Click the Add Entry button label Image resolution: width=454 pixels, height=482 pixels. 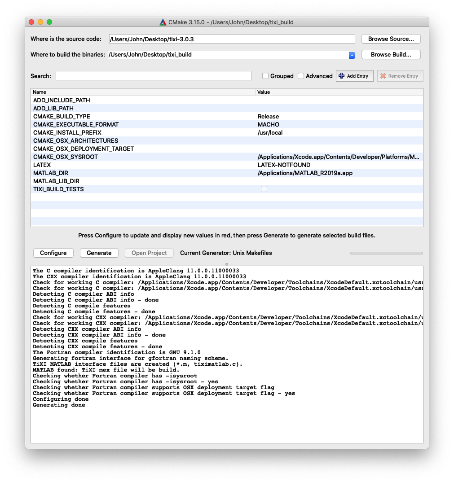coord(357,76)
